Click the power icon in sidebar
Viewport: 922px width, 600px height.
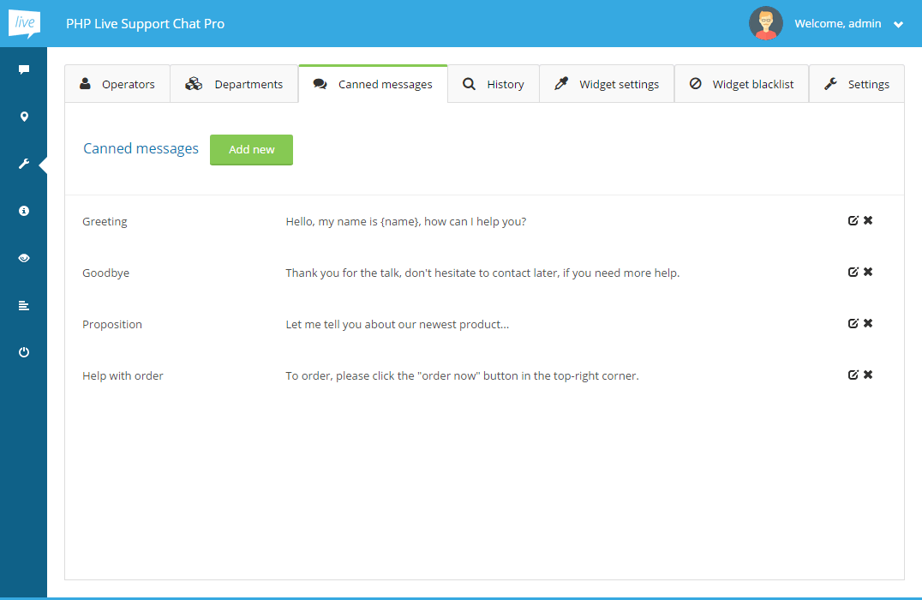(x=24, y=352)
